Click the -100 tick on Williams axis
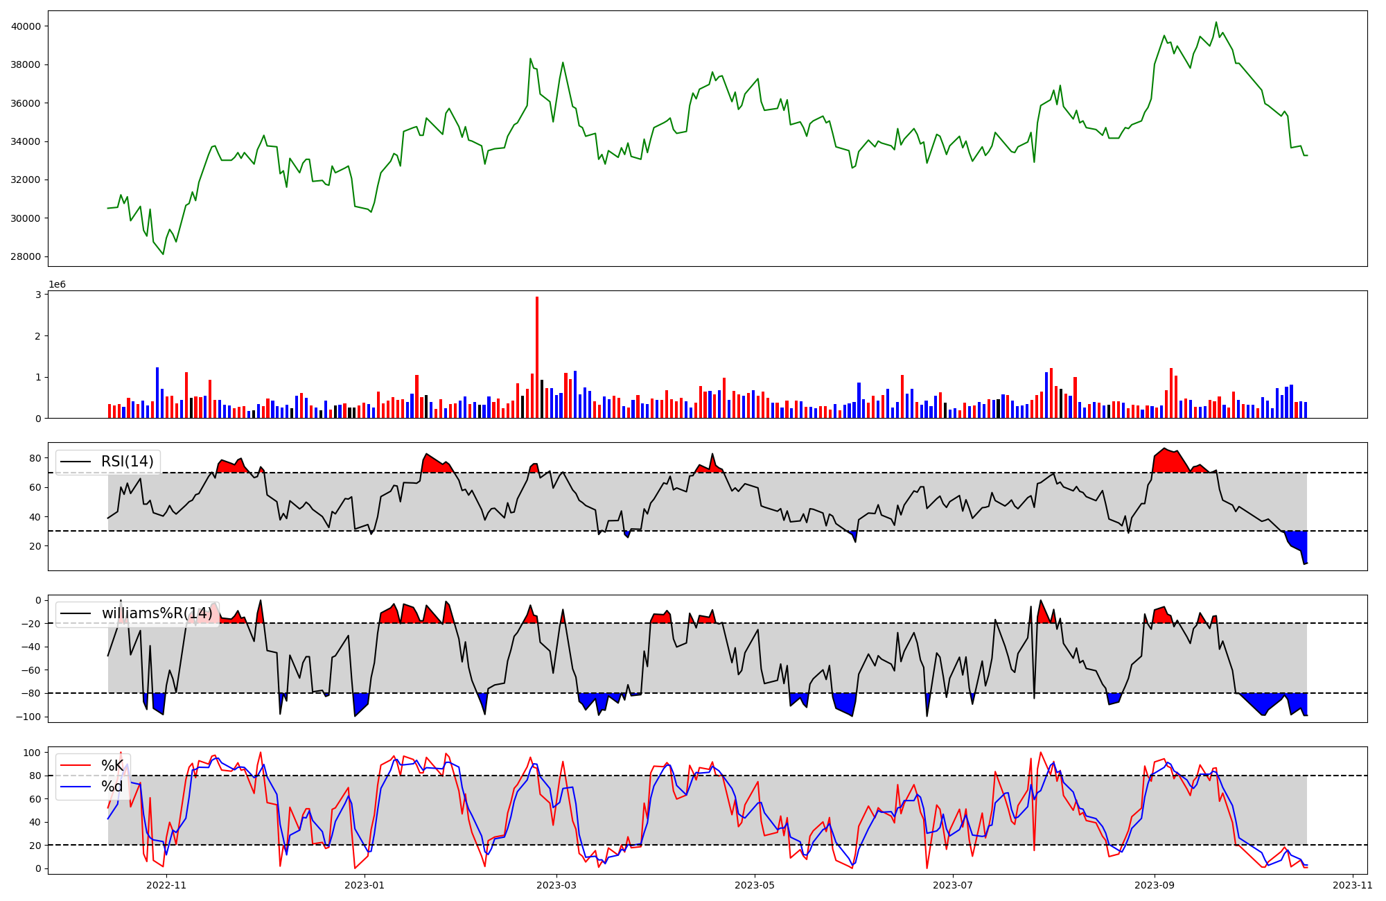This screenshot has height=901, width=1386. click(x=29, y=717)
